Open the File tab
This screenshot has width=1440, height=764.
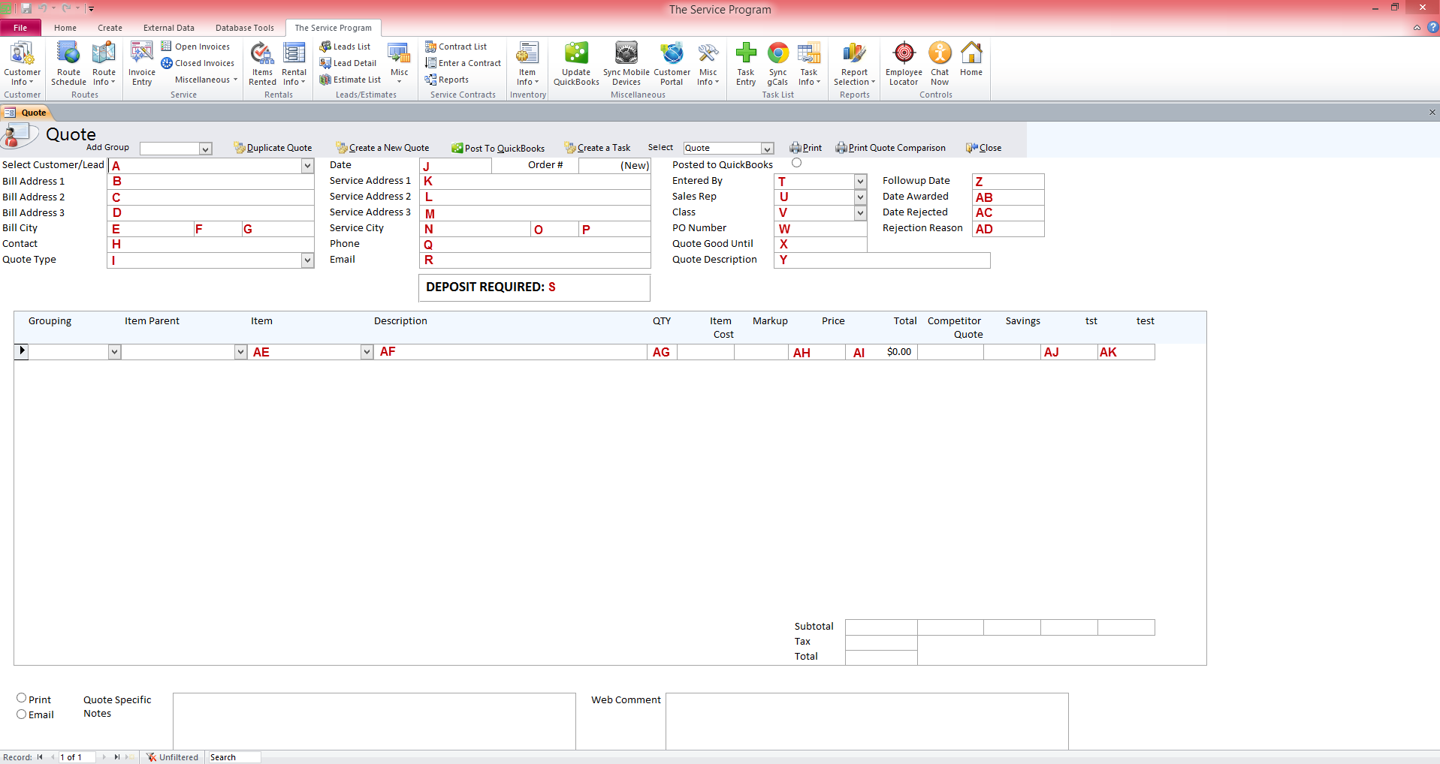(x=20, y=28)
